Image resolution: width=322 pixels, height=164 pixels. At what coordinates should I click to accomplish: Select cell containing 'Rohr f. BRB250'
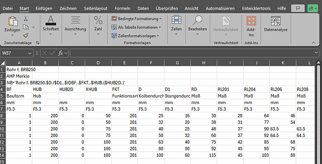(x=19, y=69)
